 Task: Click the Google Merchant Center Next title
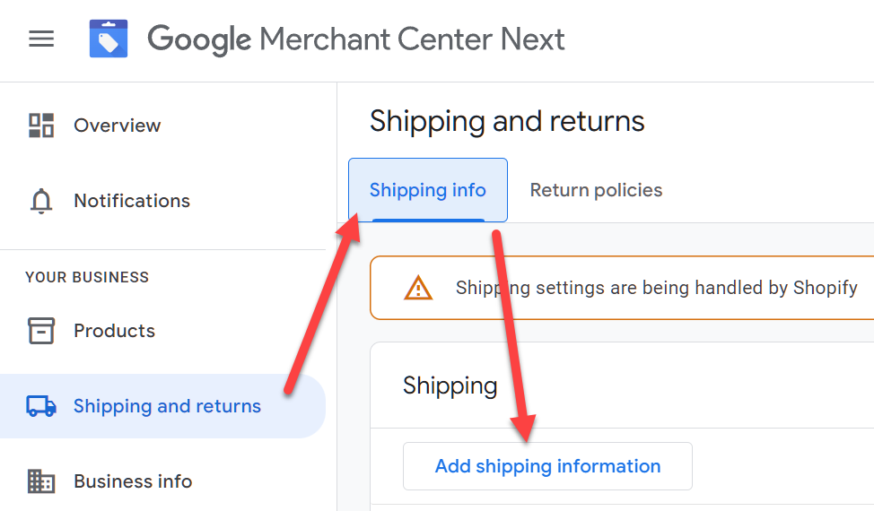[x=356, y=39]
